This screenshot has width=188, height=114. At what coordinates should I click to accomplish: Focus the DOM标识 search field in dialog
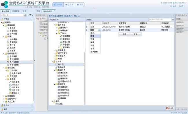click(160, 20)
